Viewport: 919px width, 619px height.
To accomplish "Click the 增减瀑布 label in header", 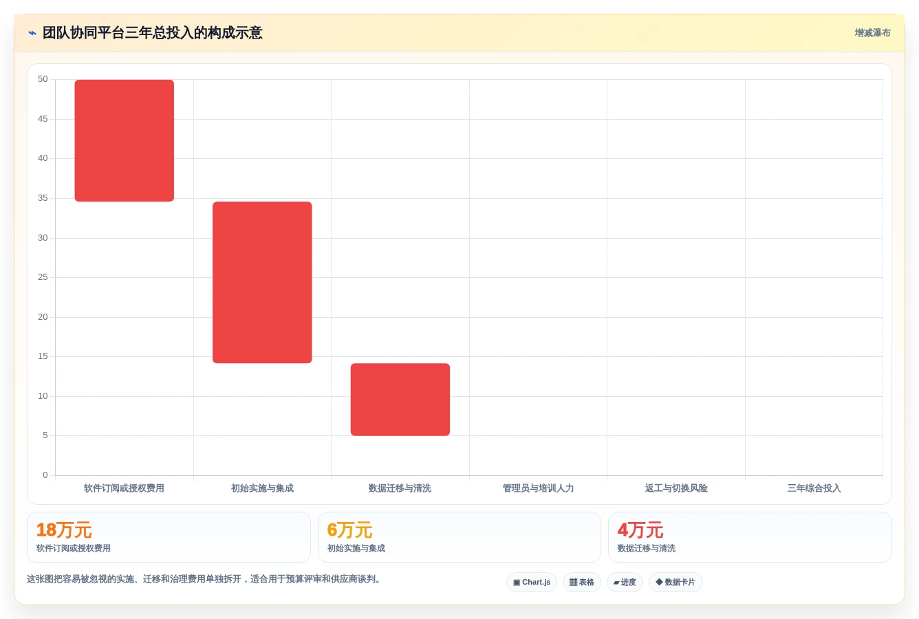I will 872,33.
